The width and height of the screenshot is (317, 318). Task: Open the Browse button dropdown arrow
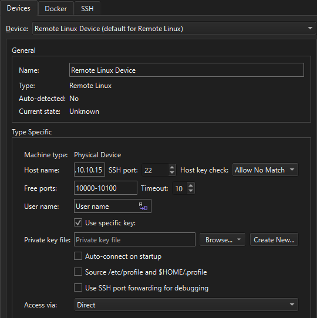point(239,239)
